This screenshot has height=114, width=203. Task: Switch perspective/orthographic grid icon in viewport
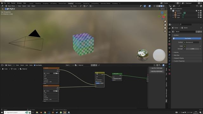pos(165,31)
